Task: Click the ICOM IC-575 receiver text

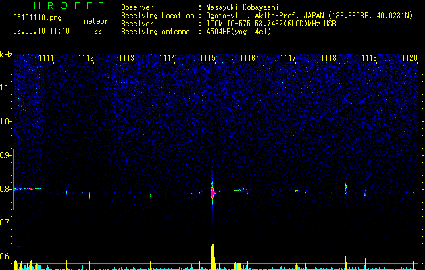Action: (271, 24)
